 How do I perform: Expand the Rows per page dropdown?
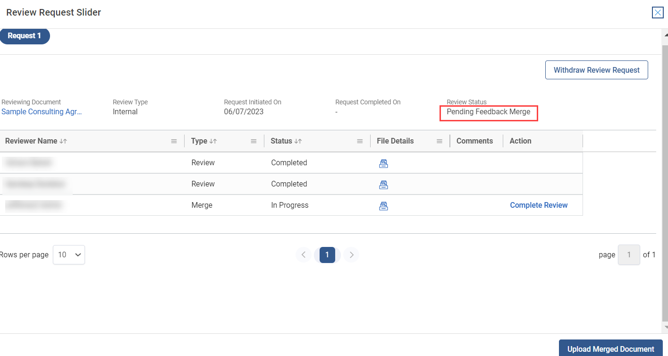69,254
